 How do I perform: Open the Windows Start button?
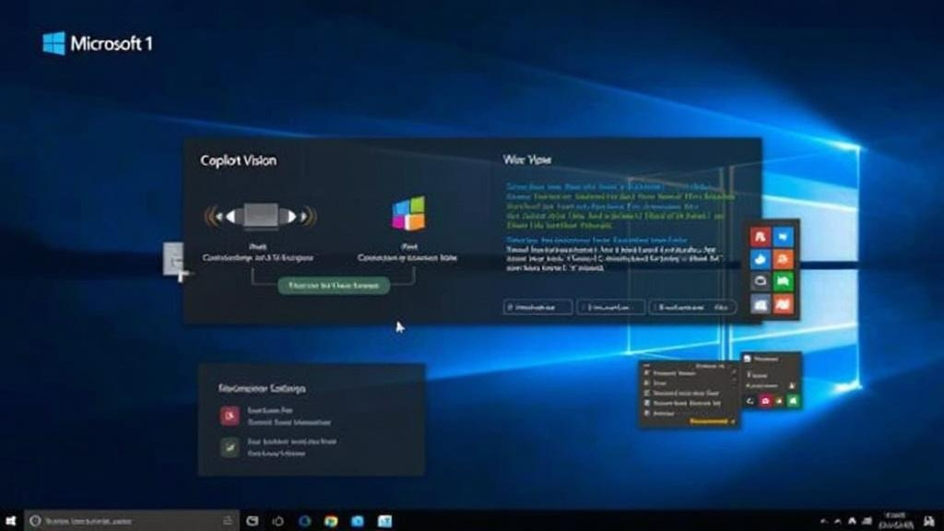pos(11,521)
